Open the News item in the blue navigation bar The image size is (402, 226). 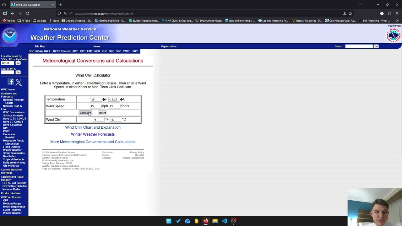pyautogui.click(x=97, y=46)
